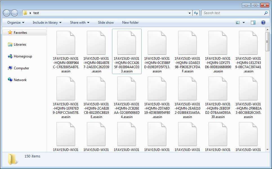Viewport: 272px width, 169px height.
Task: Click the folder icon in details pane
Action: (x=12, y=159)
